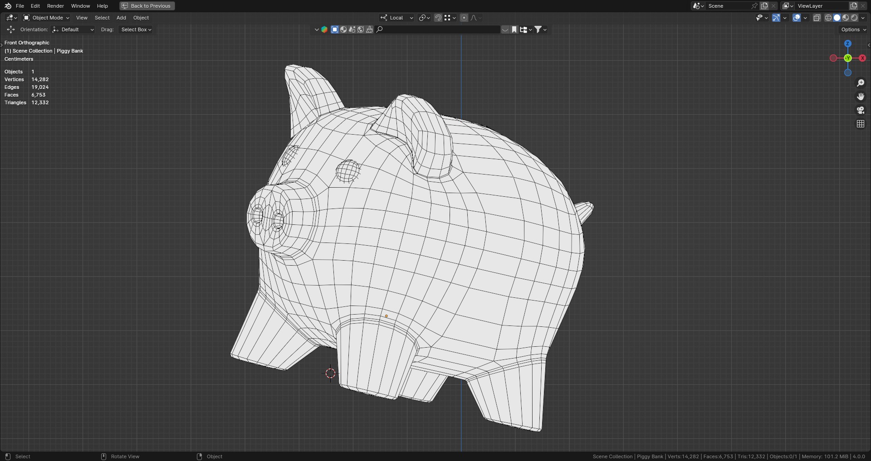
Task: Open the Drag Select Box dropdown
Action: point(136,29)
